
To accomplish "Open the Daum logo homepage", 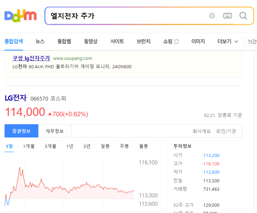I will coord(21,16).
